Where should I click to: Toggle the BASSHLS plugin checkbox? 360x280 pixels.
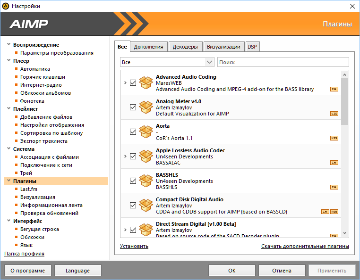coord(133,181)
